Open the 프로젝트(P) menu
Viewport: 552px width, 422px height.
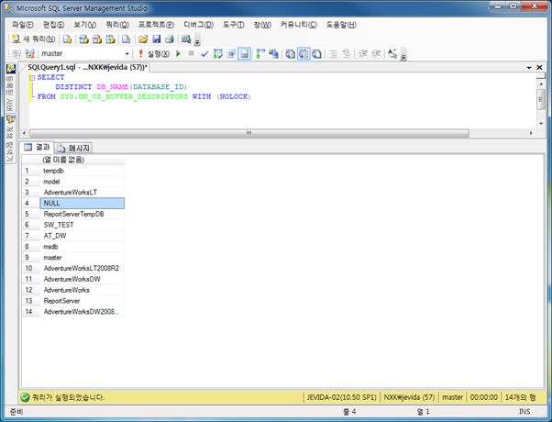point(156,25)
